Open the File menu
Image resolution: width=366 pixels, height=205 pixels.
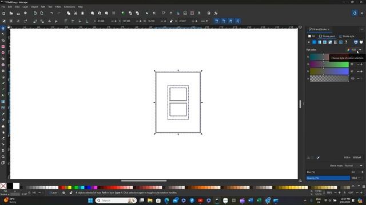coord(3,7)
